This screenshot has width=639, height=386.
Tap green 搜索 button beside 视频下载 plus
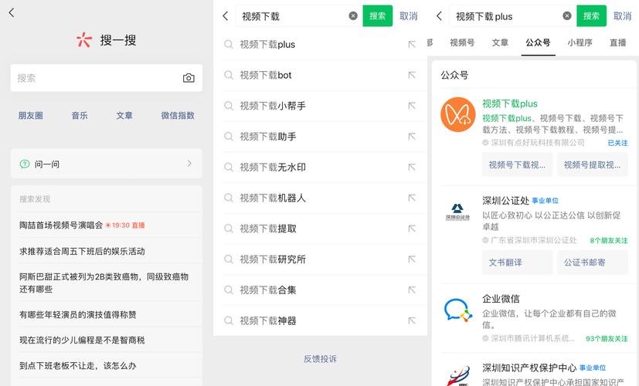[x=591, y=16]
